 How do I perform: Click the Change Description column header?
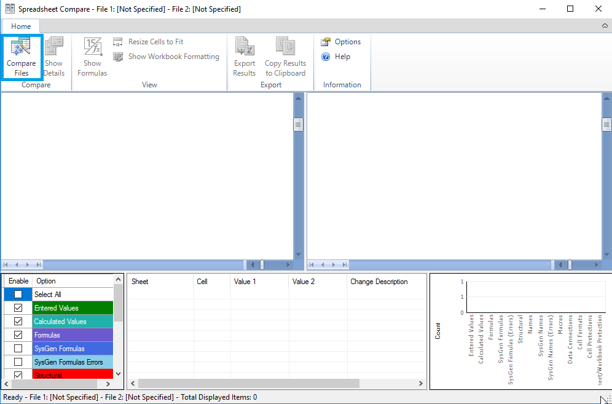379,282
